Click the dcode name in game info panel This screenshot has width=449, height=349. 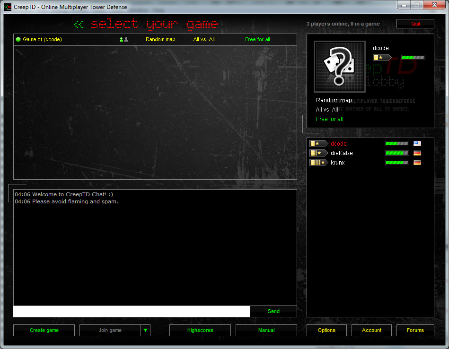(x=380, y=48)
